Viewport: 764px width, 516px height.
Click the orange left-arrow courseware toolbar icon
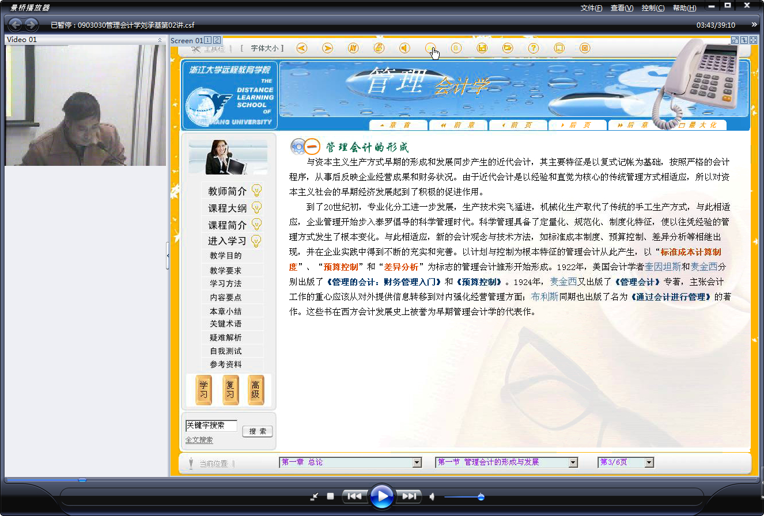coord(301,48)
